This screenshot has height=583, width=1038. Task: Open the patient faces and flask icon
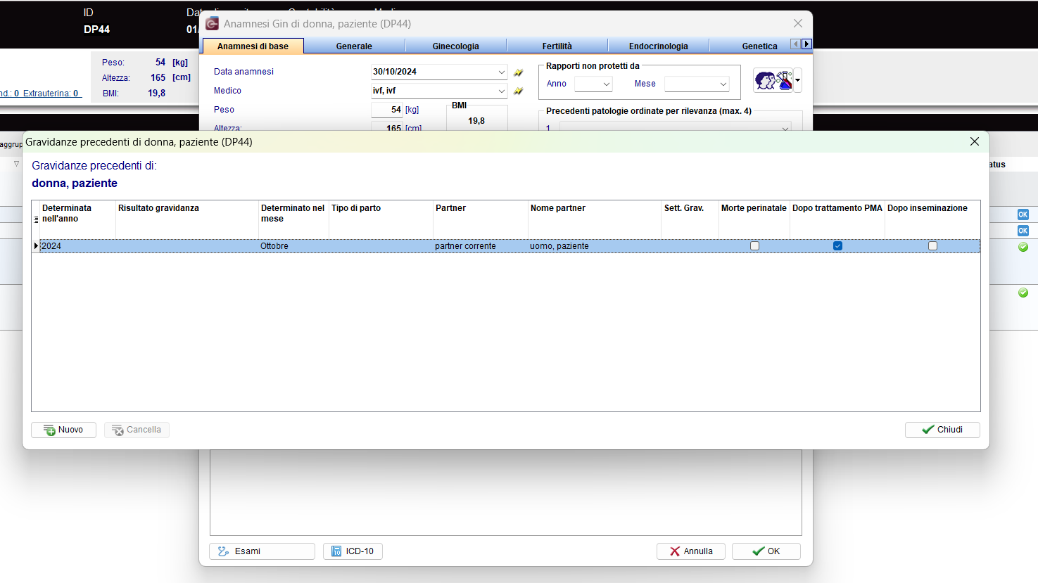[x=773, y=80]
